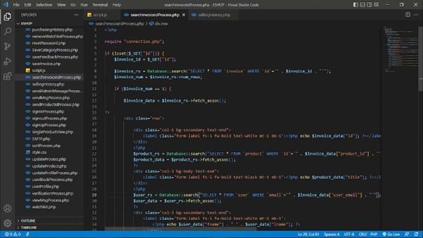Change end of line sequence CRLF

(x=363, y=234)
